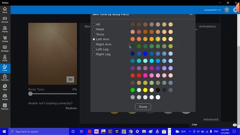
Task: Open Microsoft Store from taskbar
Action: 164,132
